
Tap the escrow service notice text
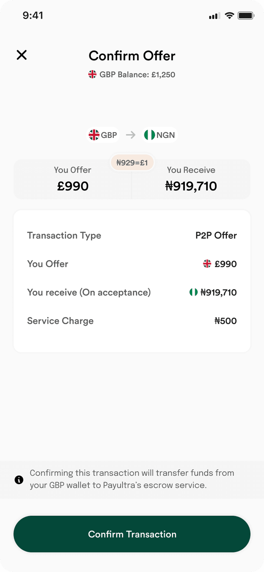pos(132,479)
